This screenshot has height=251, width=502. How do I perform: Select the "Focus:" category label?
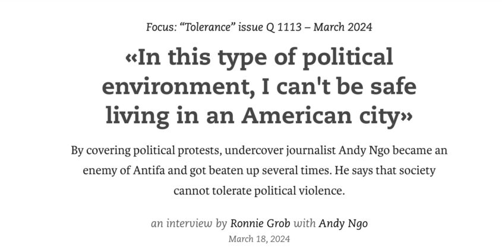[x=161, y=27]
